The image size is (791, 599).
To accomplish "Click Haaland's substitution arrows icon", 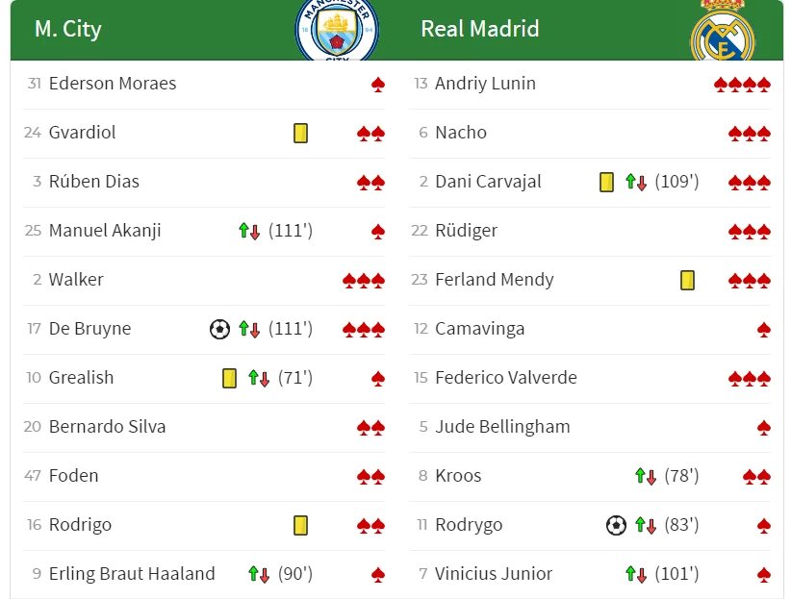I will pos(259,574).
